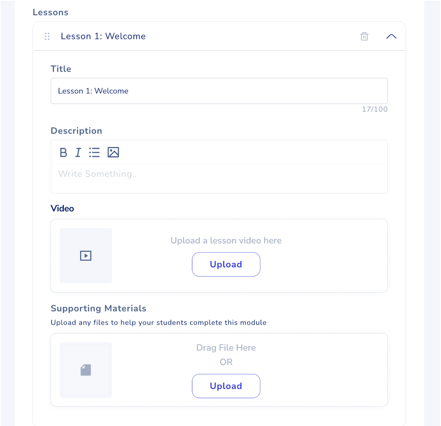Click the Write Something description area
Image resolution: width=441 pixels, height=426 pixels.
coord(219,174)
